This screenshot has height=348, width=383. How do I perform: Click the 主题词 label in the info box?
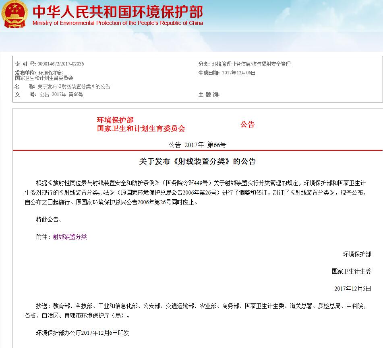[209, 94]
